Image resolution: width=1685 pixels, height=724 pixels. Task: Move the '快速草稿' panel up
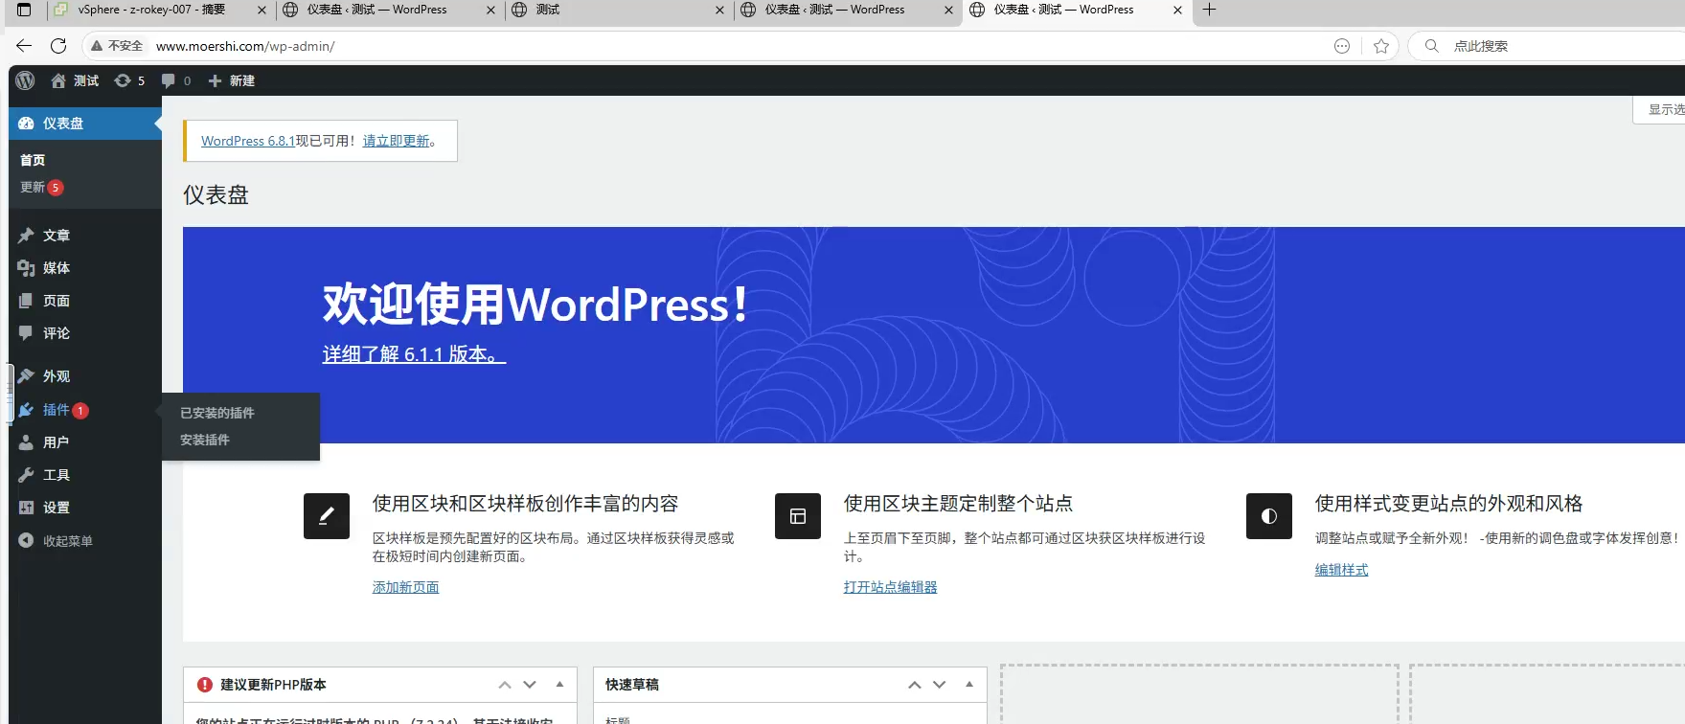tap(915, 685)
